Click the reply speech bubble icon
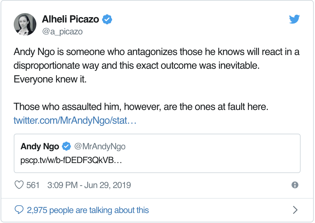The image size is (315, 223). pos(19,210)
